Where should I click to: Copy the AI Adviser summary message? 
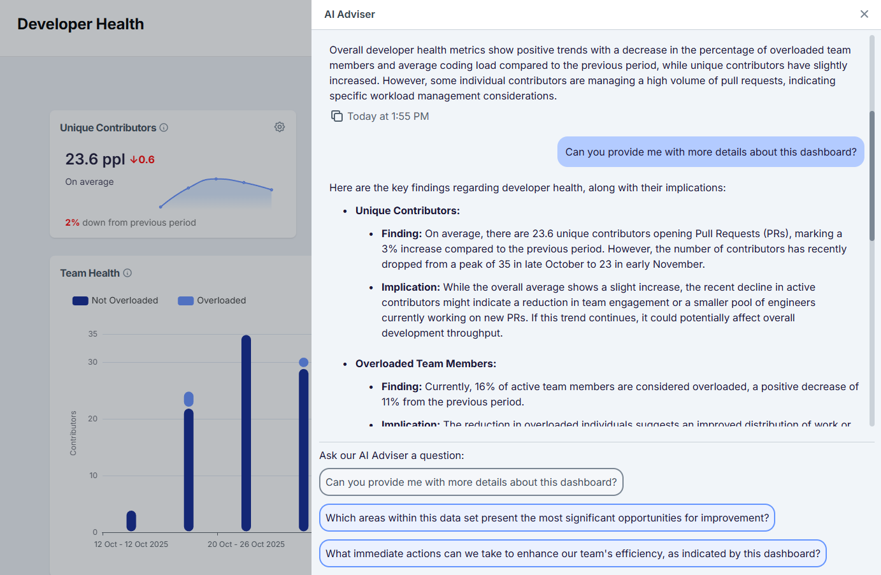click(338, 116)
